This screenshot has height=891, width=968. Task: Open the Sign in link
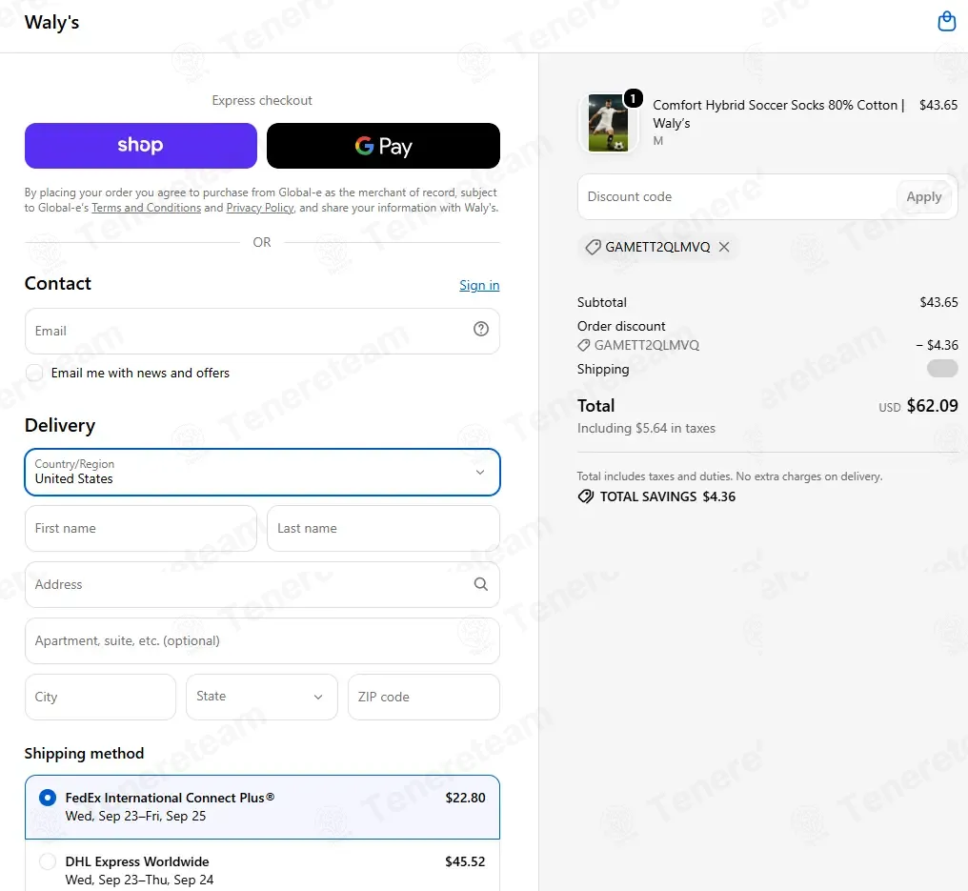(x=479, y=285)
